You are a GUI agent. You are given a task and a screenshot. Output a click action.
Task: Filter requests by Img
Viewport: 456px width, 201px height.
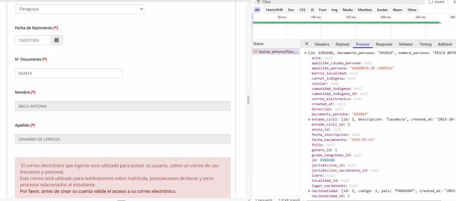coord(334,10)
